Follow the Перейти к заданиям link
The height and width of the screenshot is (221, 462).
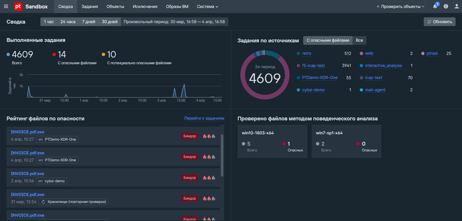coord(204,118)
